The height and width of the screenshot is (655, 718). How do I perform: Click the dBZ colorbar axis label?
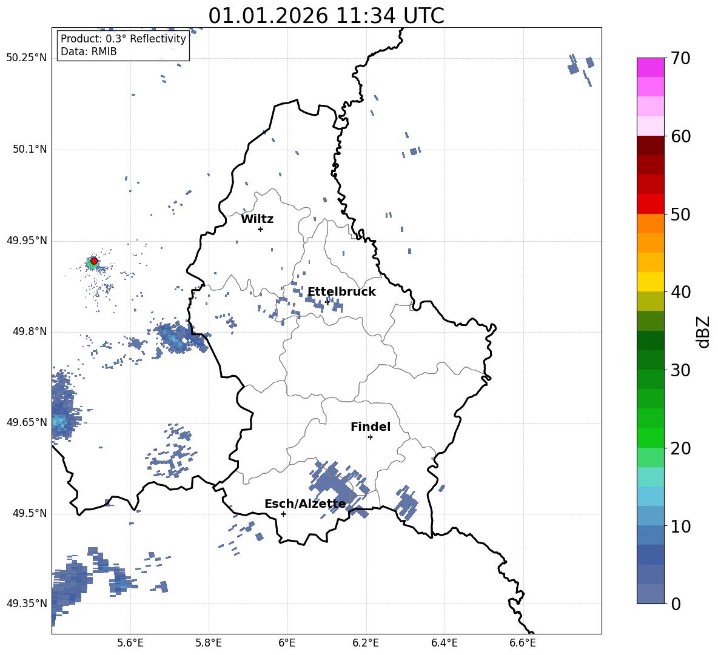(x=703, y=331)
